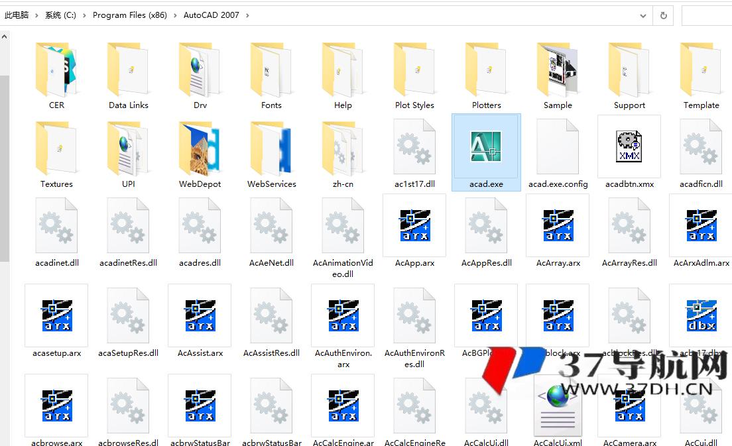Go to 此电脑 in the address bar
This screenshot has height=446, width=732.
pyautogui.click(x=17, y=15)
